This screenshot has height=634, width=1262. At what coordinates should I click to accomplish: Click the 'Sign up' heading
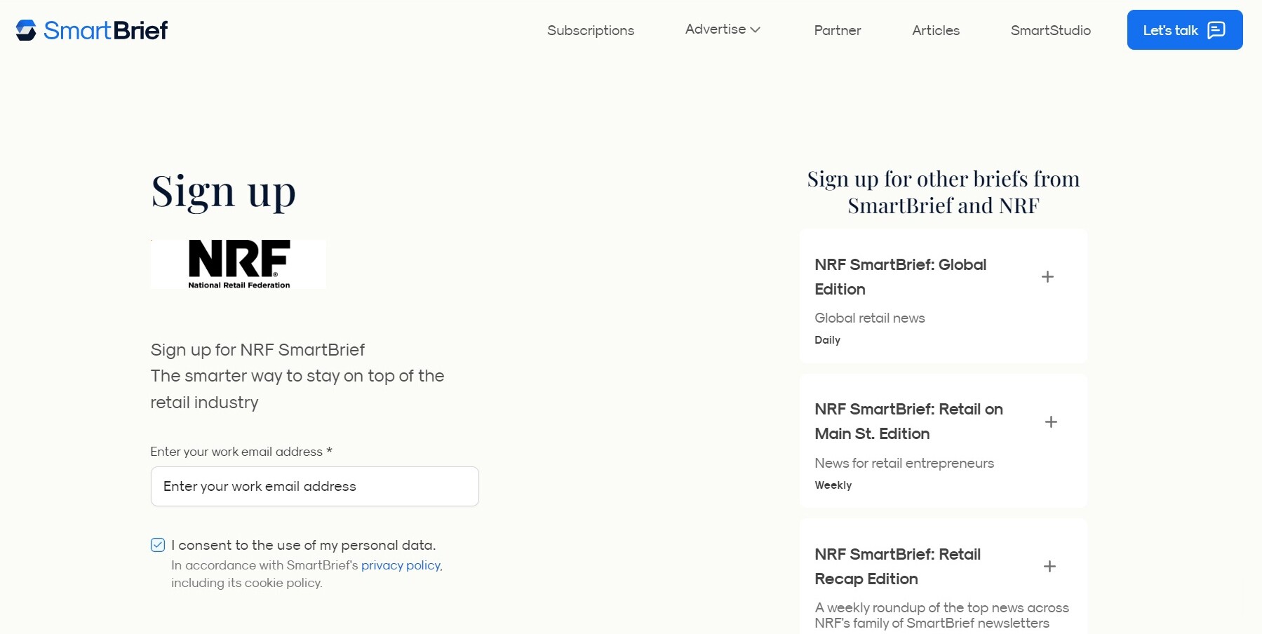tap(224, 191)
